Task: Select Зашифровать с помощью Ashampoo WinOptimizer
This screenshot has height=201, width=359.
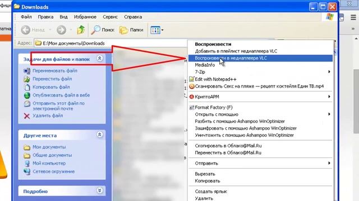Action: [260, 128]
